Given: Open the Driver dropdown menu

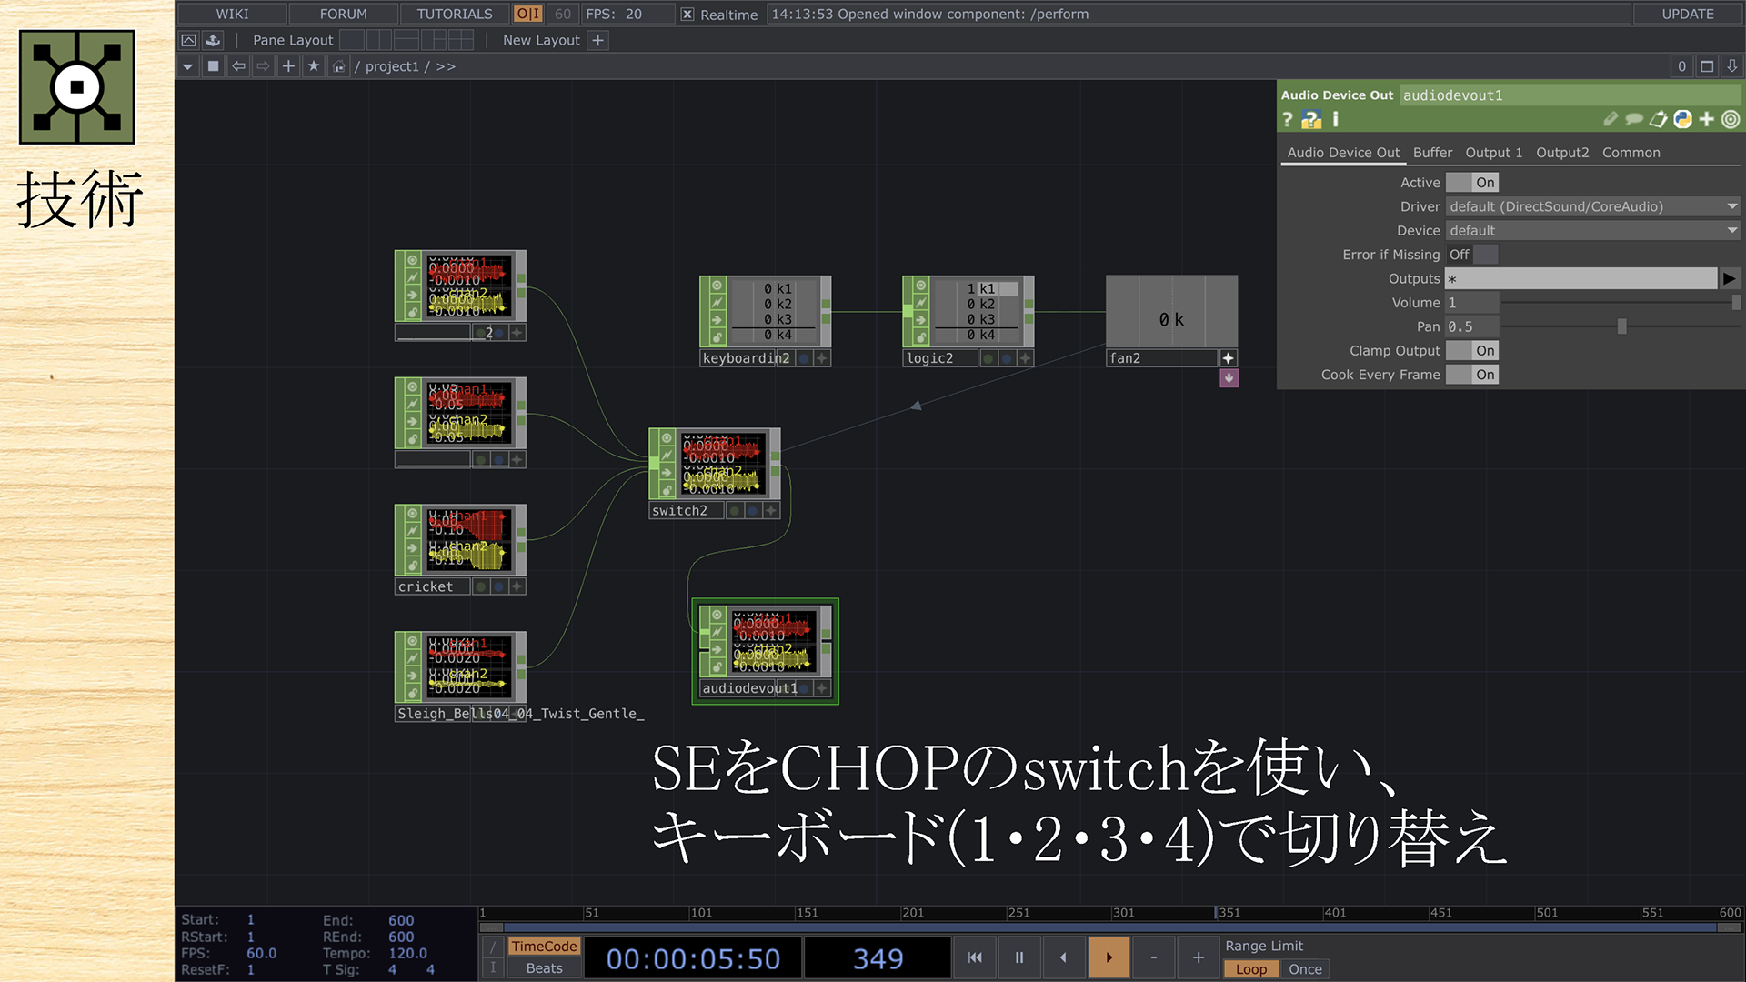Looking at the screenshot, I should [x=1592, y=206].
